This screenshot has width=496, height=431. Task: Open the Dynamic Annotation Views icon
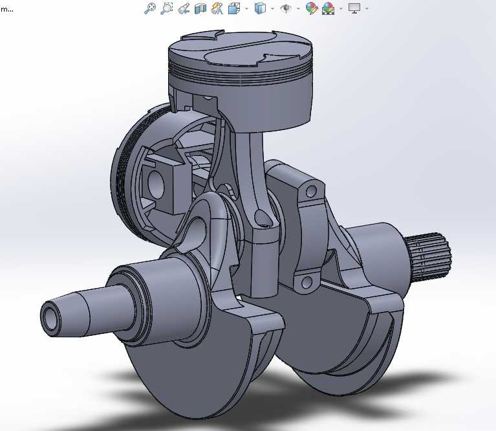217,8
